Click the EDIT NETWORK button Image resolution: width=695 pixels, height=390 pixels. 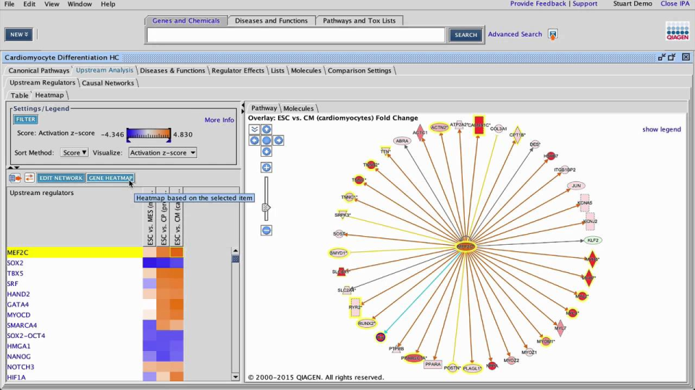pyautogui.click(x=61, y=178)
